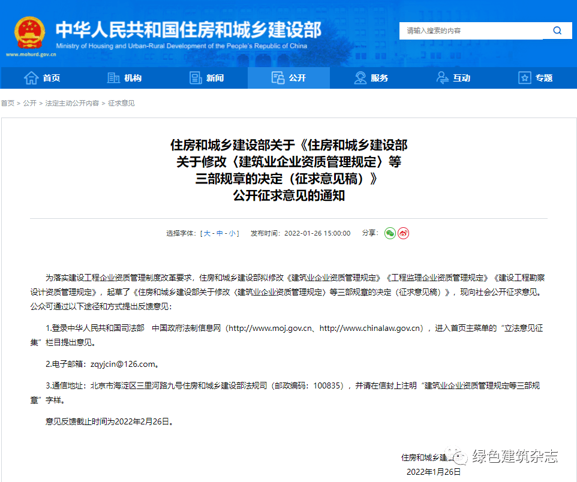
Task: Click the 选择字体 label
Action: [x=181, y=233]
